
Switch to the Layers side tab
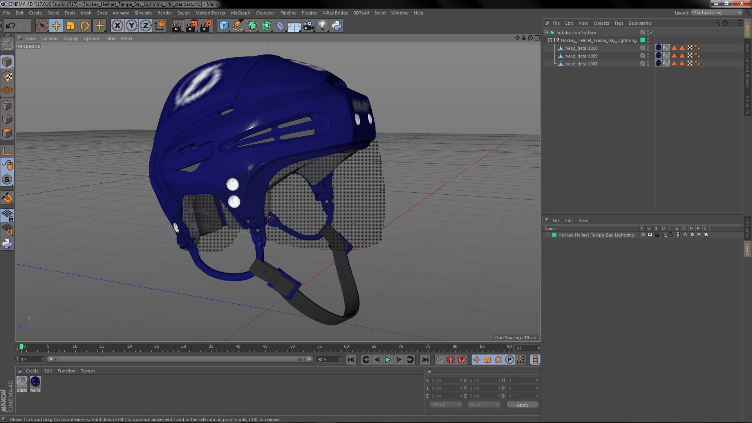click(x=747, y=249)
